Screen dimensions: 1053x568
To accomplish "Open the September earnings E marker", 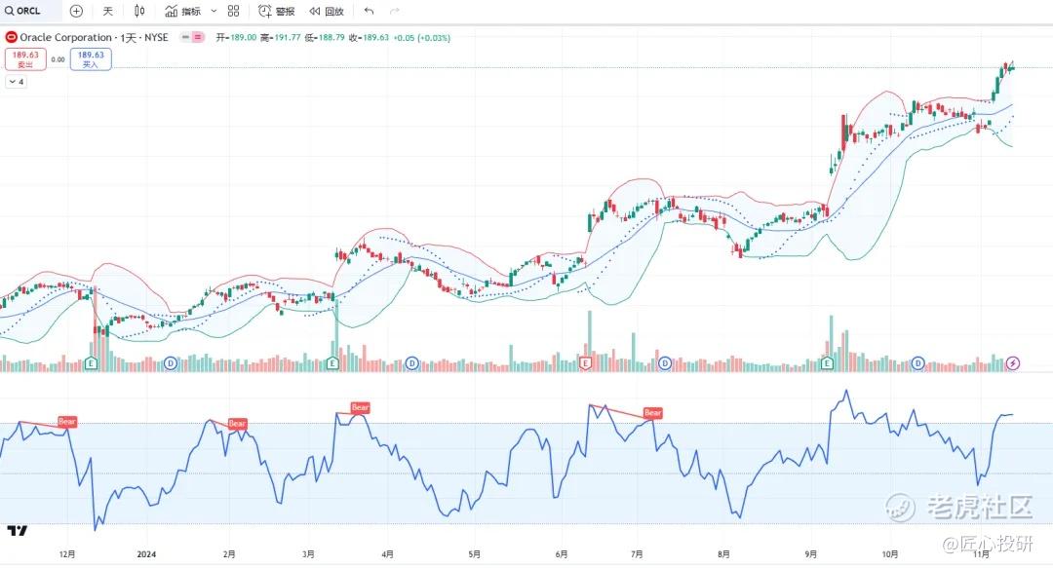I will click(x=828, y=363).
